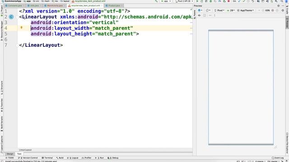Open the Device File Explorer side tab
This screenshot has width=289, height=162.
[287, 143]
